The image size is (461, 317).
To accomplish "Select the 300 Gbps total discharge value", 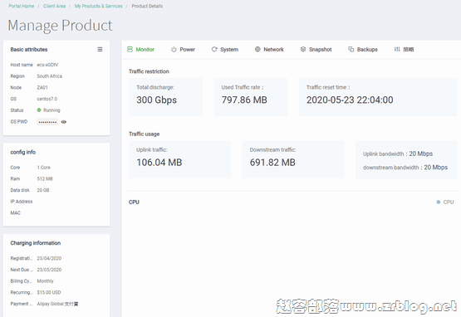I will (156, 100).
